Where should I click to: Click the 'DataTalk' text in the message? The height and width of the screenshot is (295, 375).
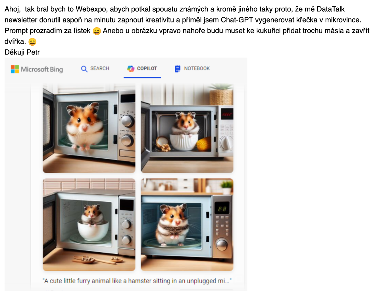coord(331,9)
